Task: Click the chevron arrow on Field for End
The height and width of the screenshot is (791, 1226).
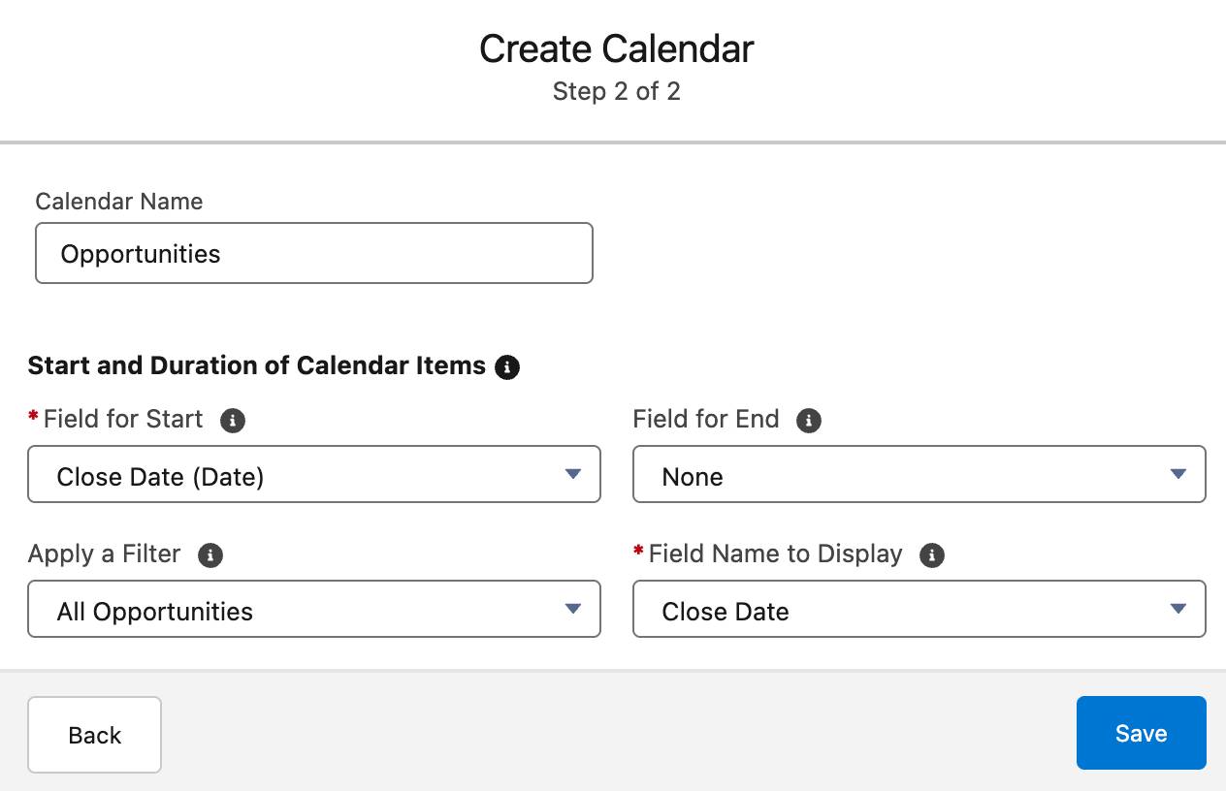Action: click(x=1178, y=474)
